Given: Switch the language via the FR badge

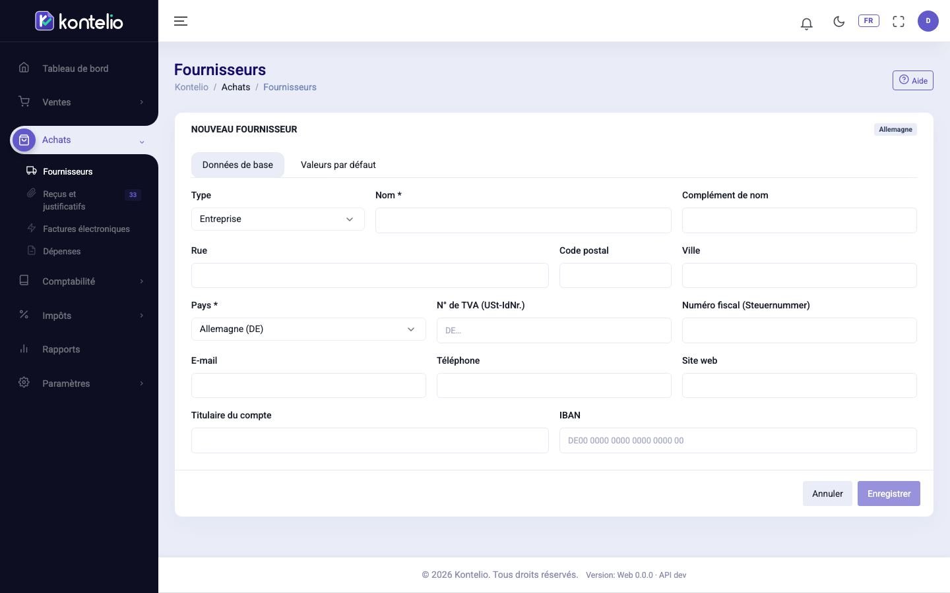Looking at the screenshot, I should pyautogui.click(x=869, y=20).
